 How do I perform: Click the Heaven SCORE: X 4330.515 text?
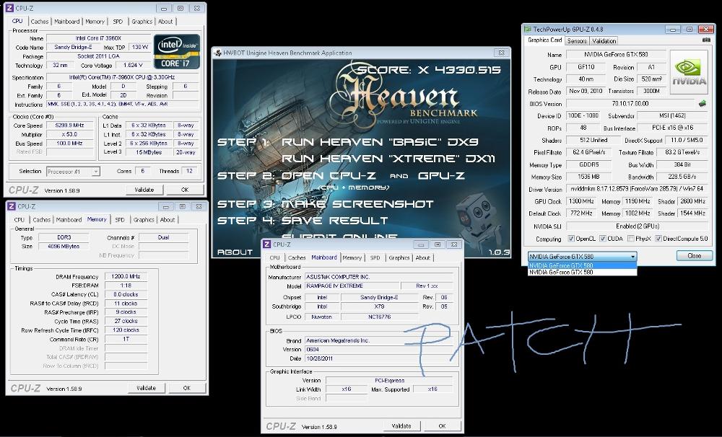pos(429,70)
